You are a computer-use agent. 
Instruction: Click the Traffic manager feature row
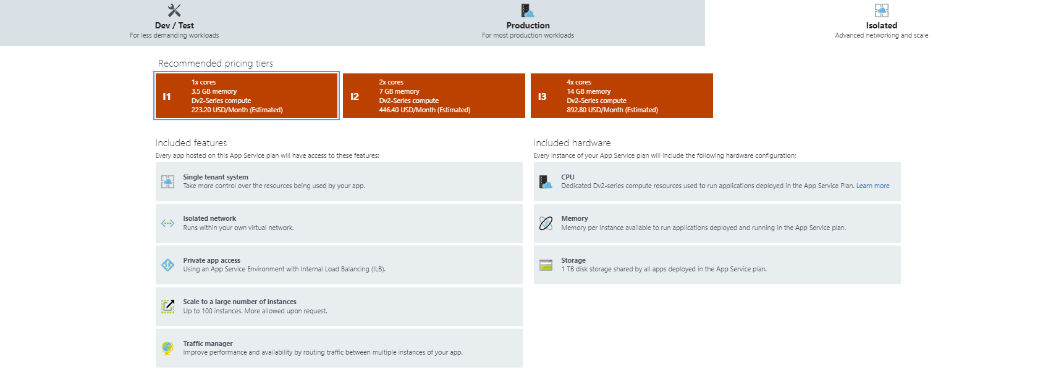[339, 348]
